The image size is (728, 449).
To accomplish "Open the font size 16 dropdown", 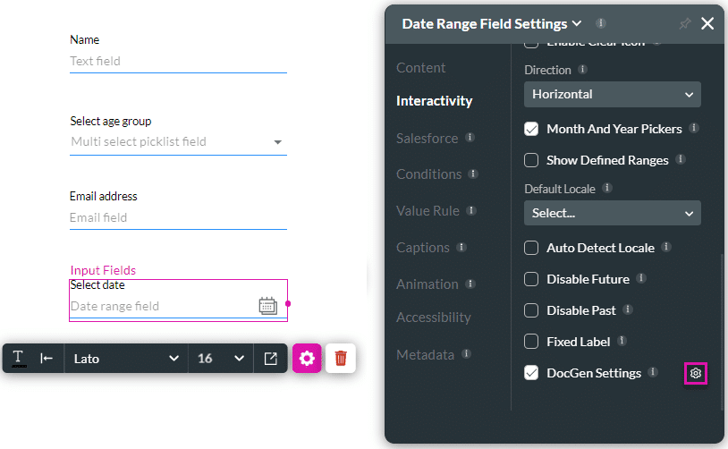I will (x=220, y=359).
